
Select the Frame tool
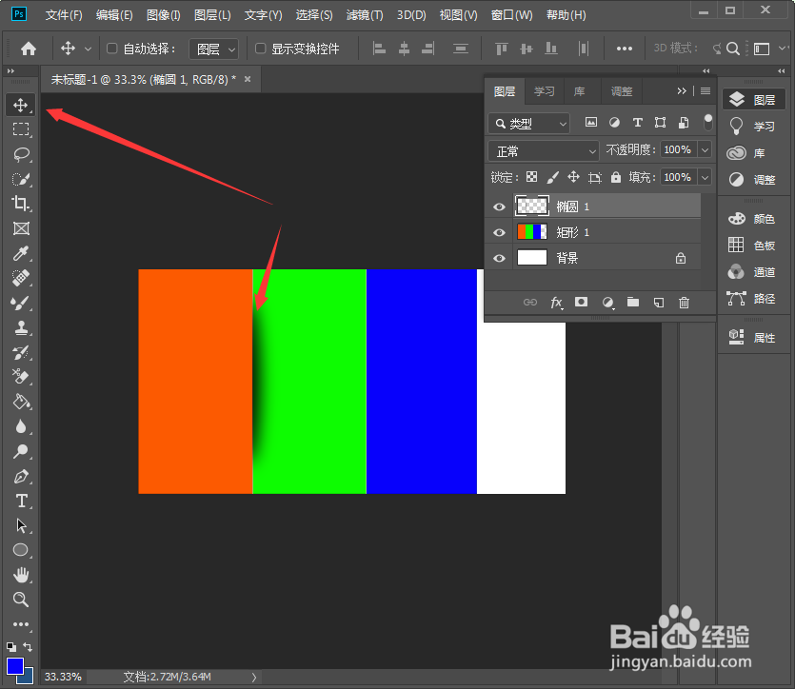point(20,228)
